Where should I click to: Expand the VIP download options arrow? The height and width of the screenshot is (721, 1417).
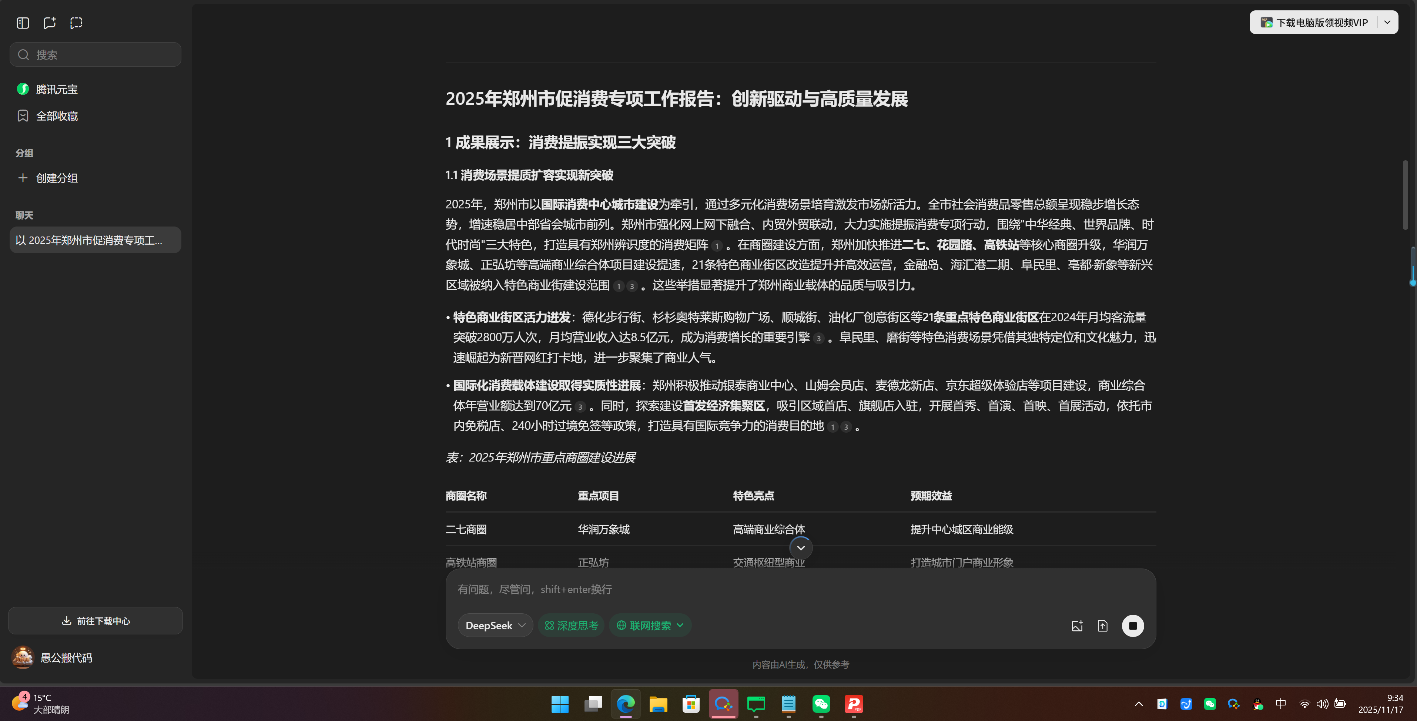click(x=1387, y=22)
